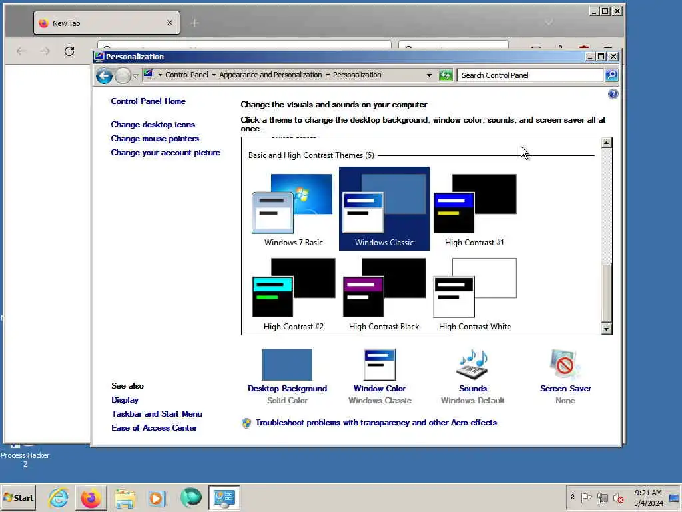
Task: Open the Sounds icon
Action: click(x=472, y=365)
